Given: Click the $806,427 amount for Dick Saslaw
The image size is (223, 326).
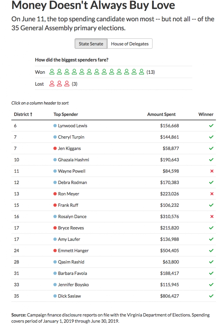Looking at the screenshot, I should (169, 296).
